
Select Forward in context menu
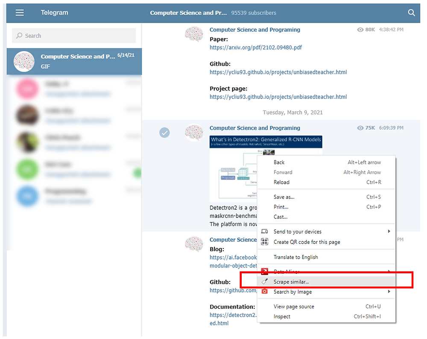point(326,172)
